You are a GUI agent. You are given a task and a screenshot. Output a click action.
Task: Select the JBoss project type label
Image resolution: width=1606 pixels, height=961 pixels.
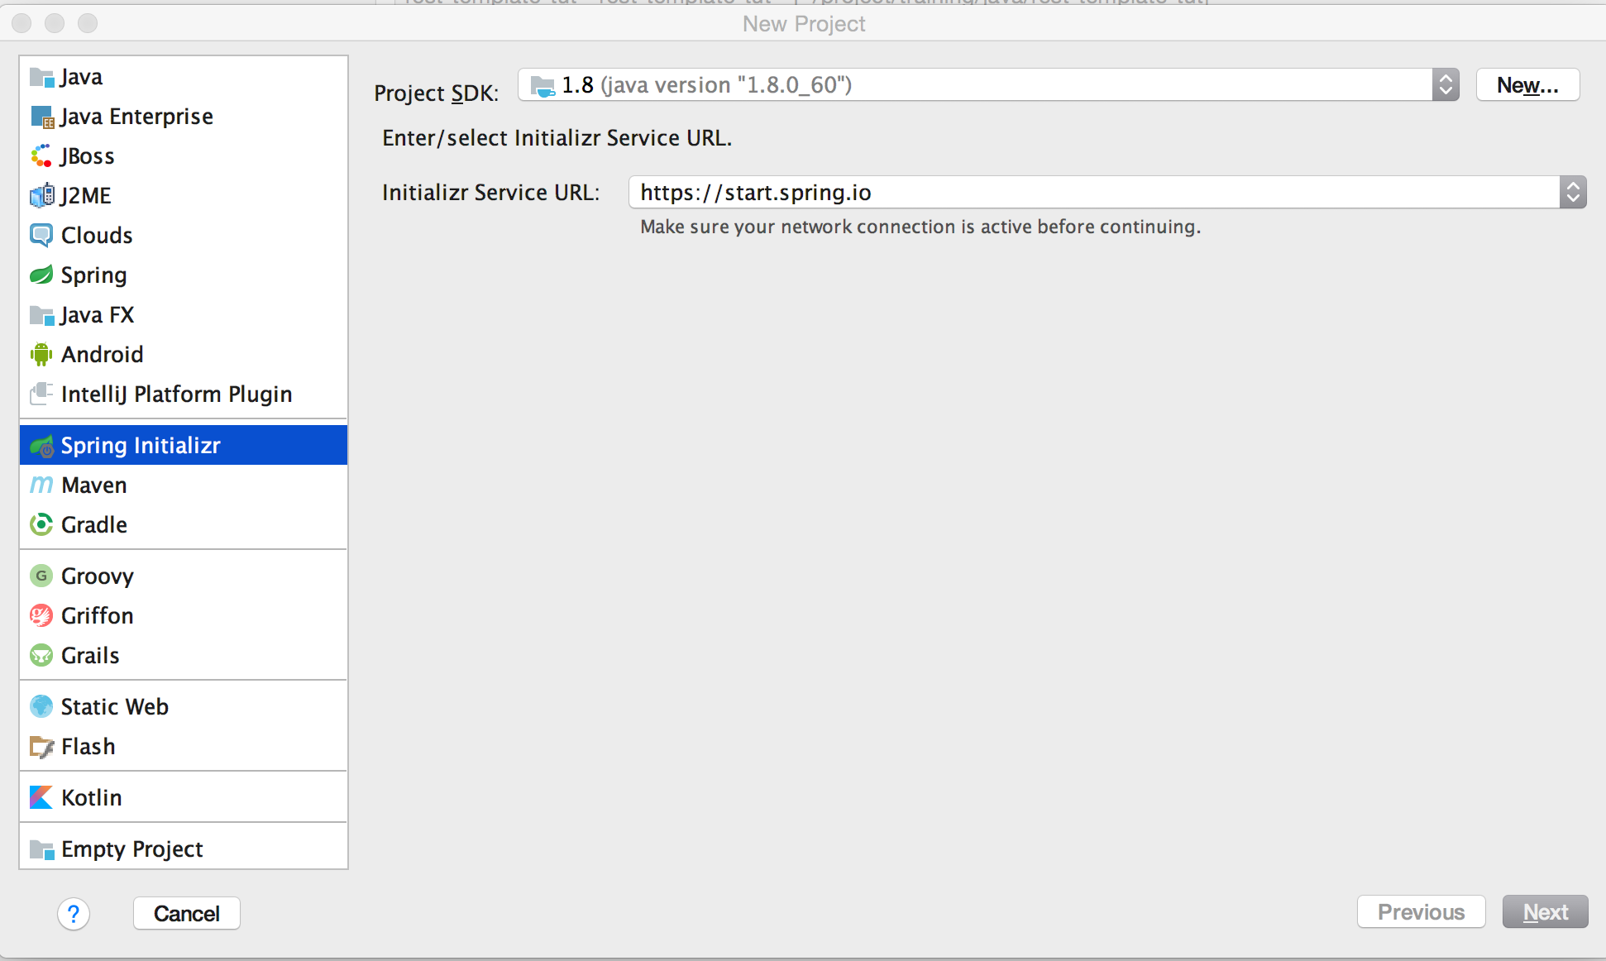88,156
